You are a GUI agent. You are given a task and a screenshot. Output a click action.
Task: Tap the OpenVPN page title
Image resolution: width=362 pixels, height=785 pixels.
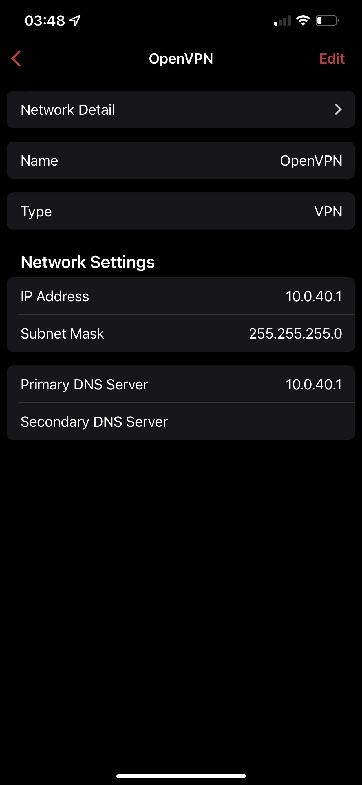(181, 58)
